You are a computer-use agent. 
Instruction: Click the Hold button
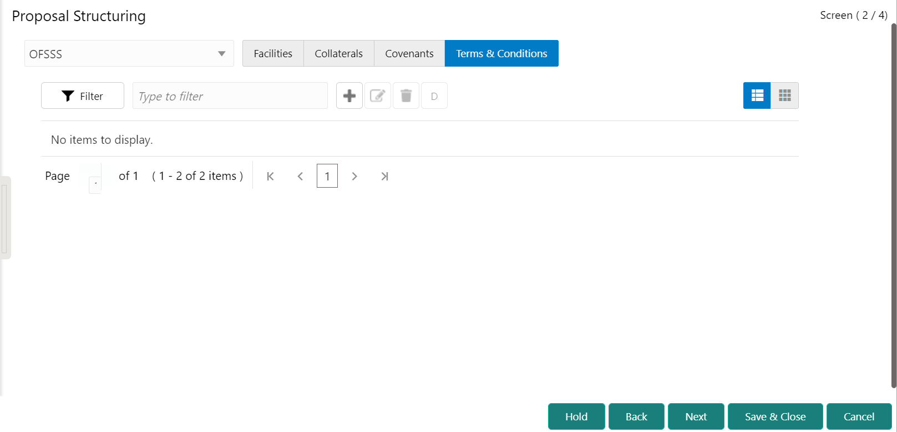[x=576, y=416]
